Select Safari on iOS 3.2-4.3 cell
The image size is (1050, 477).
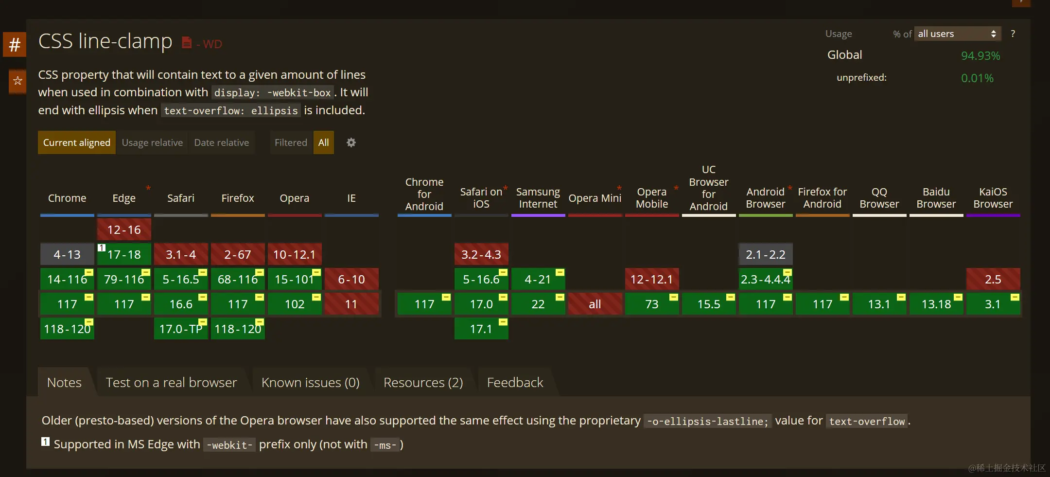[x=481, y=254]
